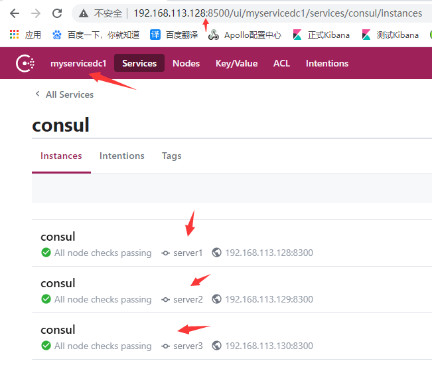Click the consul page heading
The width and height of the screenshot is (432, 371).
pos(60,125)
